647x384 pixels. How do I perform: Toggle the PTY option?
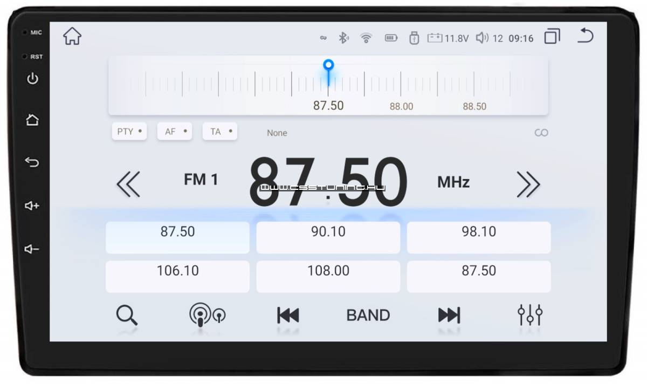click(x=129, y=132)
